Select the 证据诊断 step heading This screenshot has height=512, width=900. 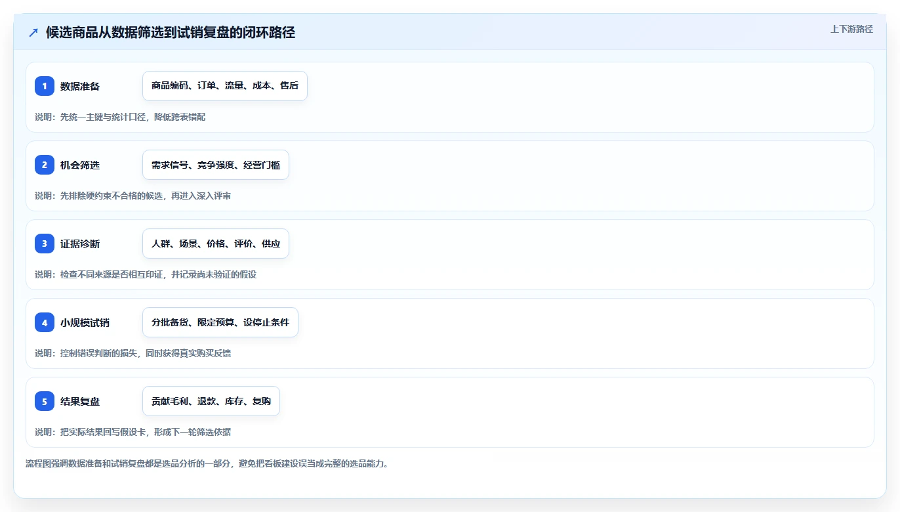coord(80,244)
